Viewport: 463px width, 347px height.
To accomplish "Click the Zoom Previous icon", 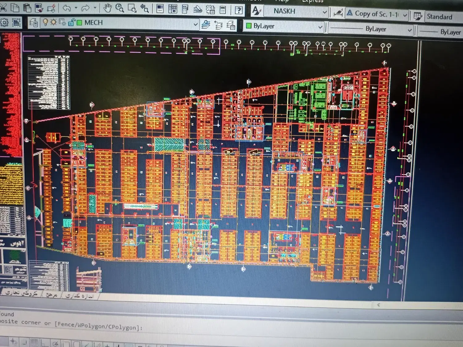I will [144, 8].
